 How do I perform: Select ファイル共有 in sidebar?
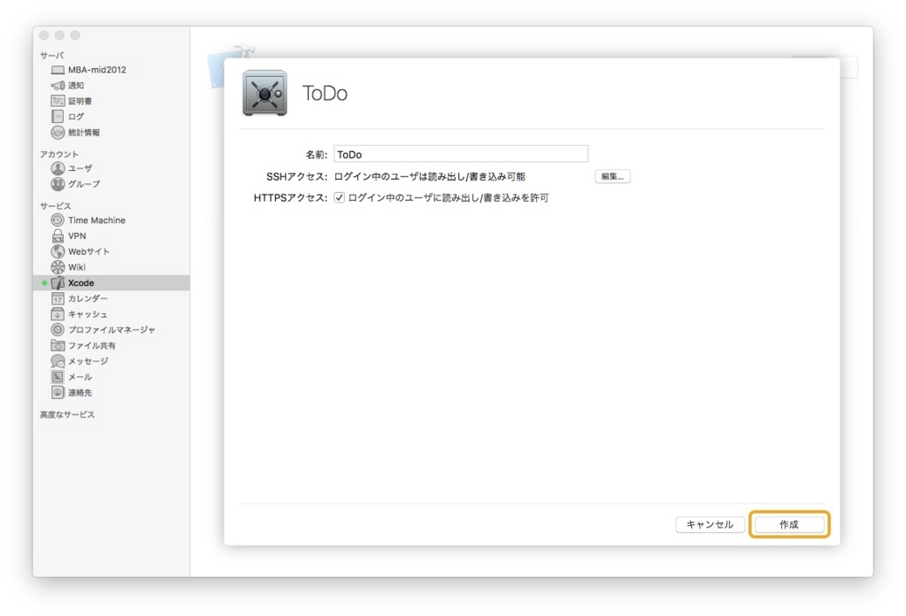click(92, 345)
